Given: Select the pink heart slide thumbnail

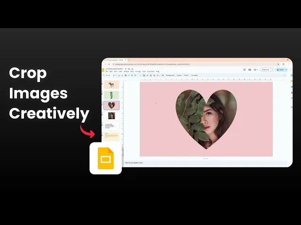Looking at the screenshot, I should [x=111, y=105].
